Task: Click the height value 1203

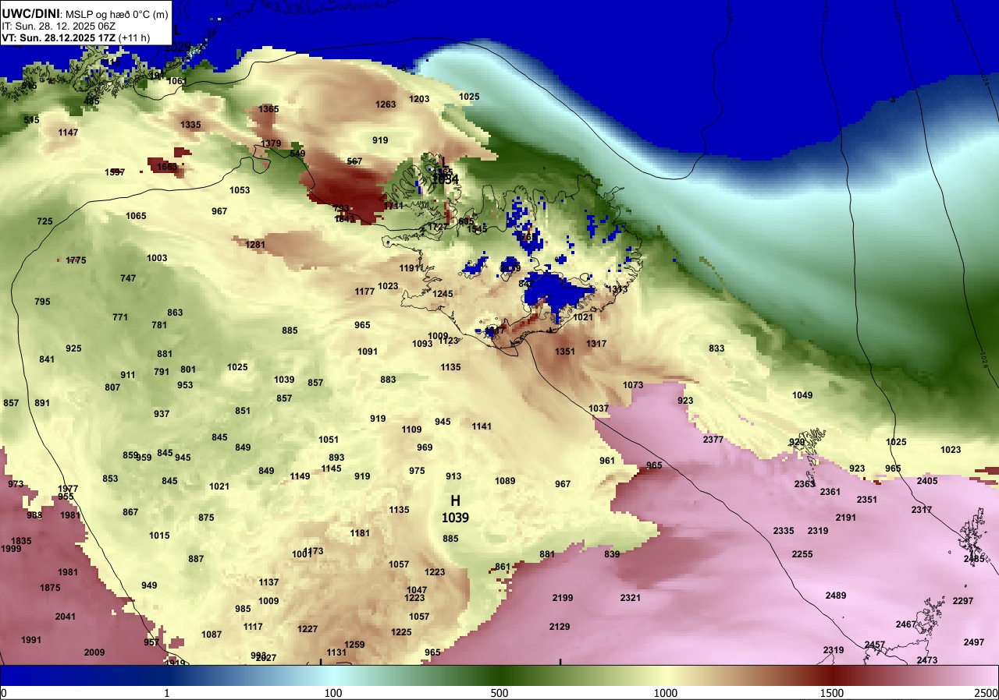Action: (419, 99)
